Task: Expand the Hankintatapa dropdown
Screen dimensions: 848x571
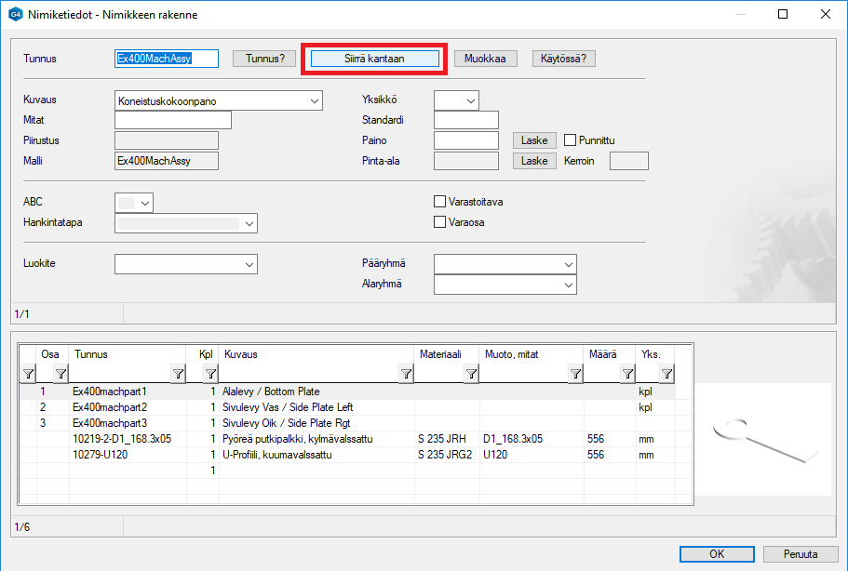Action: (249, 223)
